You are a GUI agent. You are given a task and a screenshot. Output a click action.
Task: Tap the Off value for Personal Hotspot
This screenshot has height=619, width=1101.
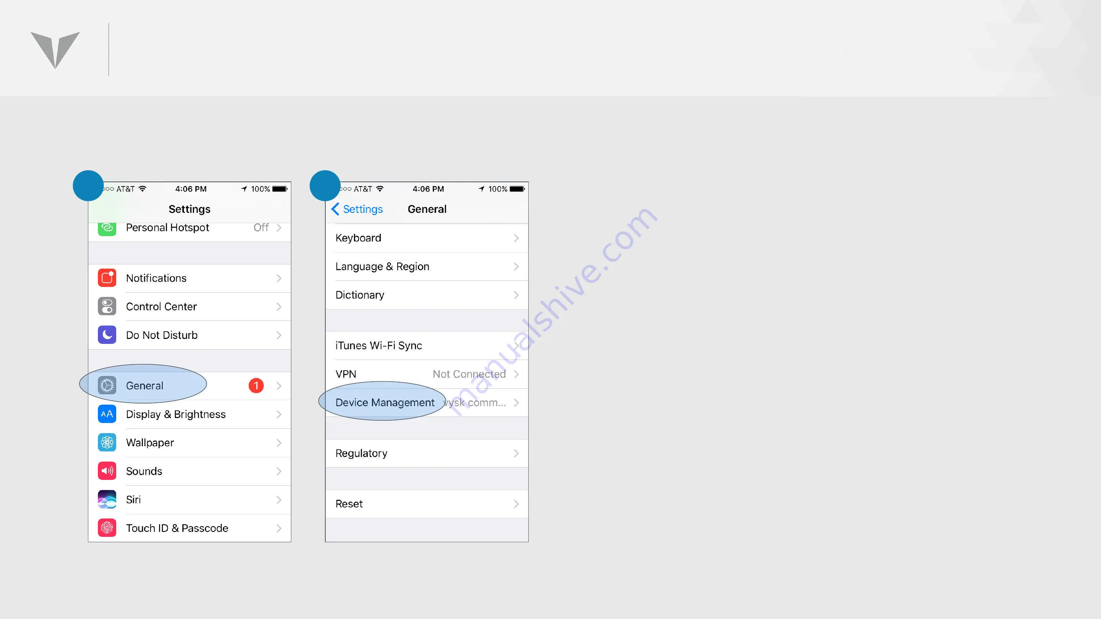tap(261, 227)
